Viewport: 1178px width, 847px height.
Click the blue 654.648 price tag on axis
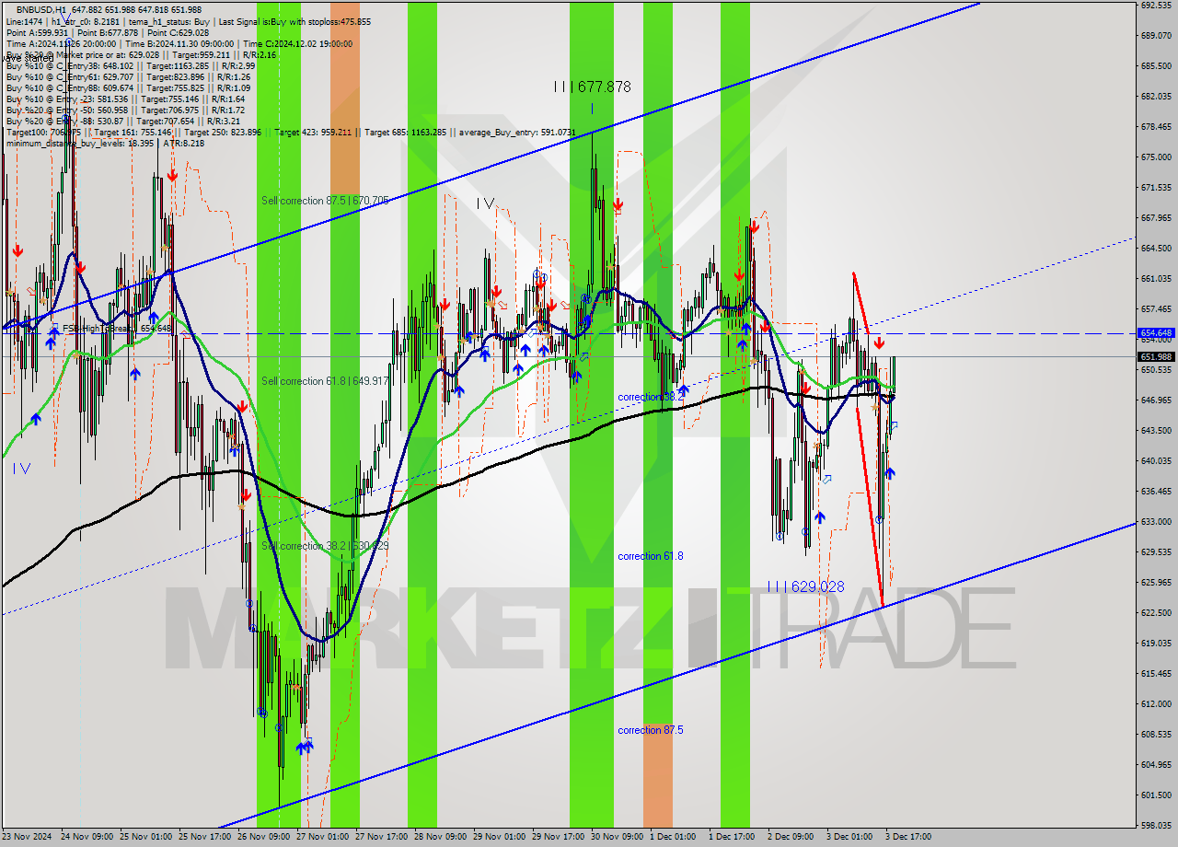click(x=1156, y=333)
